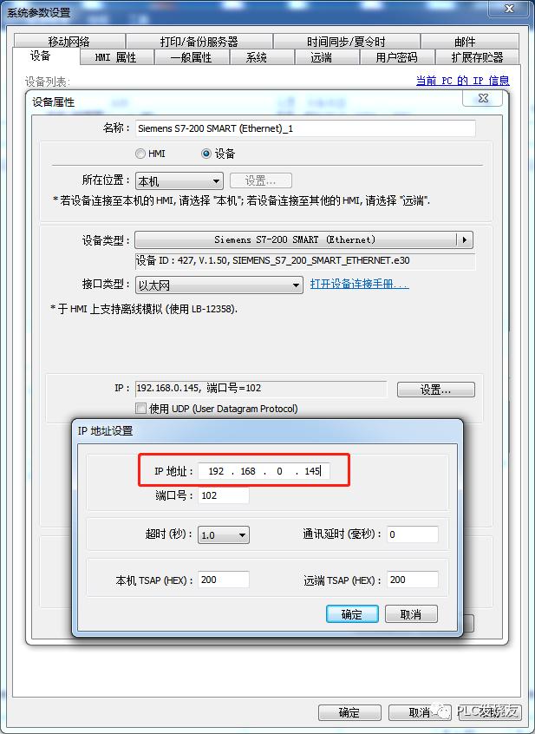
Task: Open the 用户密码 tab
Action: click(x=396, y=57)
